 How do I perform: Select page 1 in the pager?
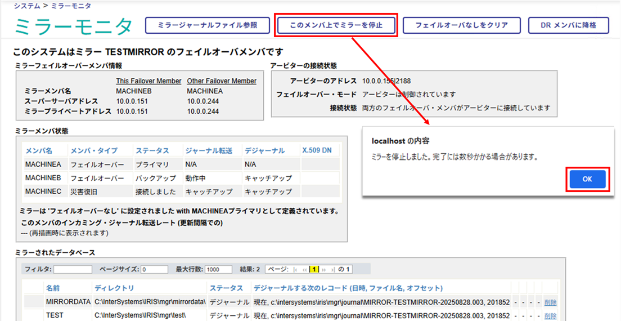[315, 270]
